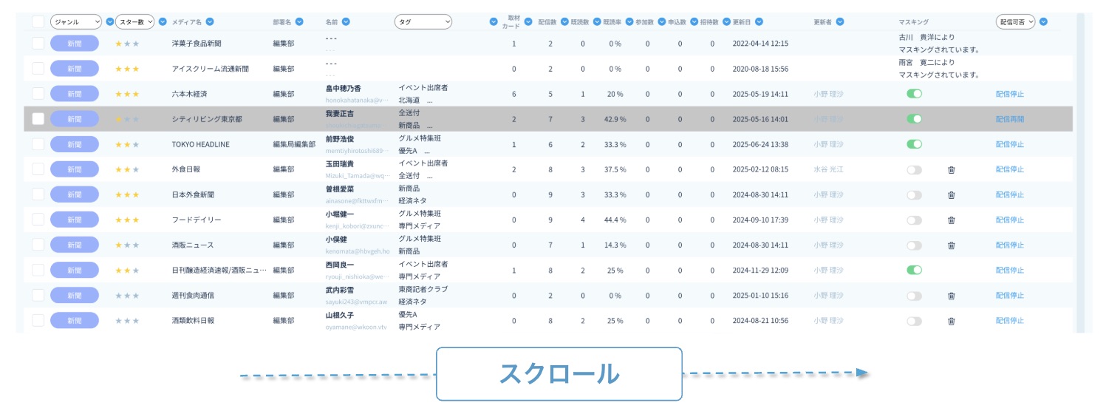Click the trash icon in 酒類飲料日報 row
1120x414 pixels.
[x=951, y=321]
